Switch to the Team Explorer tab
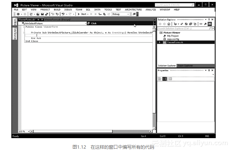The width and height of the screenshot is (232, 151). pyautogui.click(x=185, y=65)
